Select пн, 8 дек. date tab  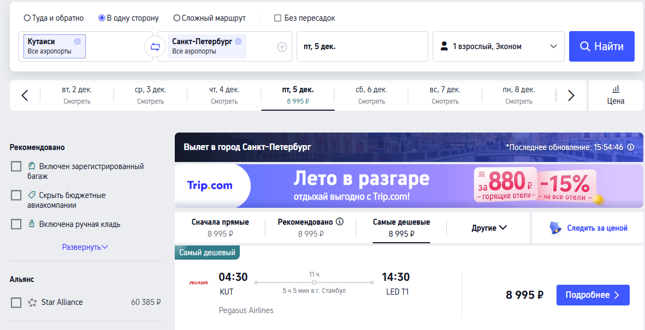click(x=519, y=95)
